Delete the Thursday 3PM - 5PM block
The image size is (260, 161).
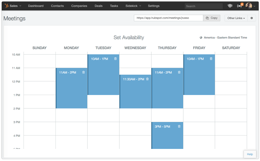coord(179,126)
